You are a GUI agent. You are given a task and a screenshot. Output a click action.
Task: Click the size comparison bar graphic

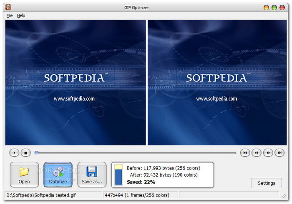tap(118, 175)
